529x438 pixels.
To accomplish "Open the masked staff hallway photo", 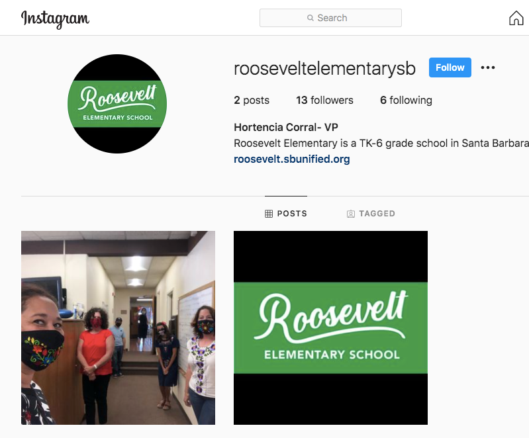I will (118, 328).
